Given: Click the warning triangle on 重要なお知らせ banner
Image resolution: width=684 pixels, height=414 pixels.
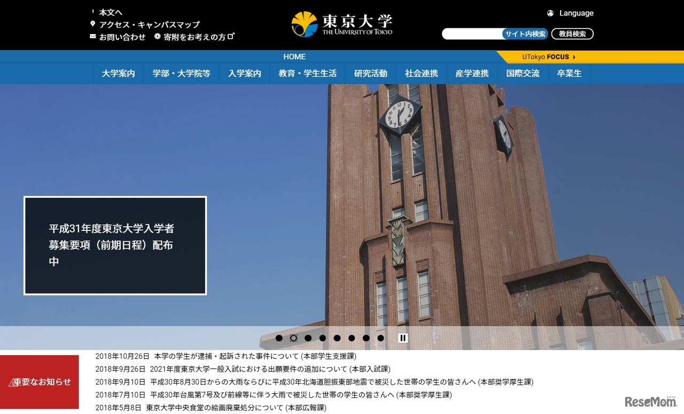Looking at the screenshot, I should [13, 381].
